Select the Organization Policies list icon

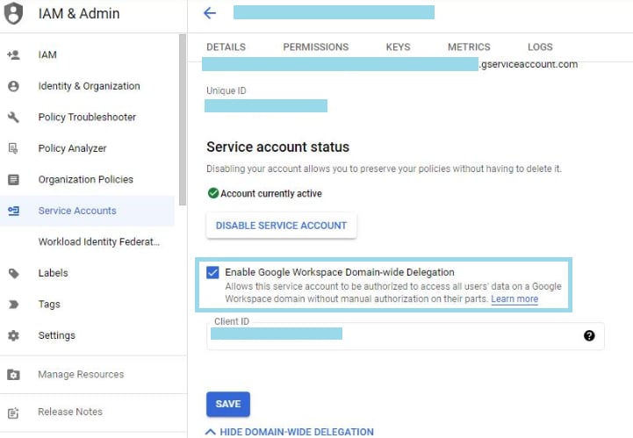click(x=13, y=179)
